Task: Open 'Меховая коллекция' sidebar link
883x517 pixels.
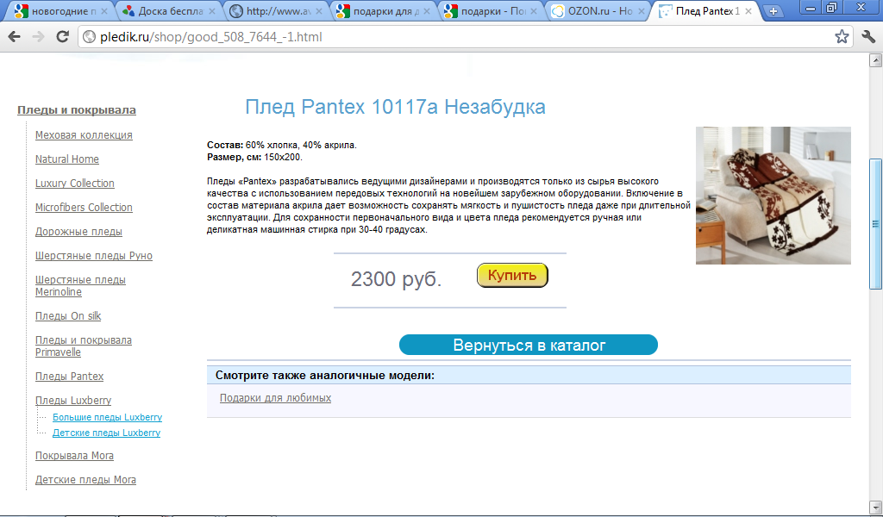Action: click(84, 135)
